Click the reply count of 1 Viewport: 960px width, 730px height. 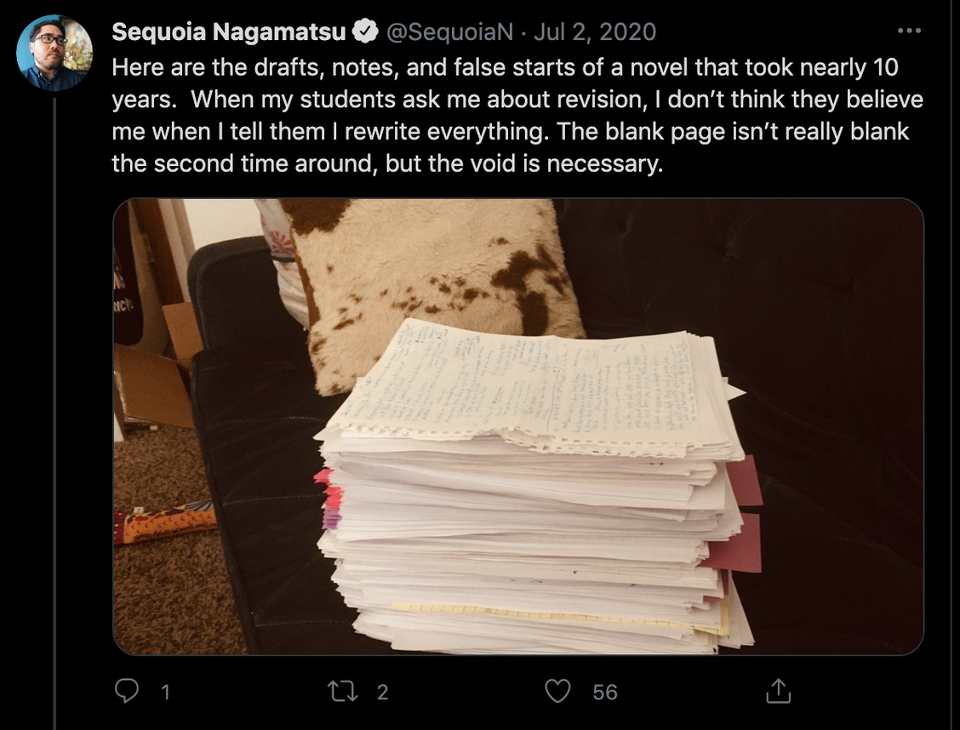165,692
